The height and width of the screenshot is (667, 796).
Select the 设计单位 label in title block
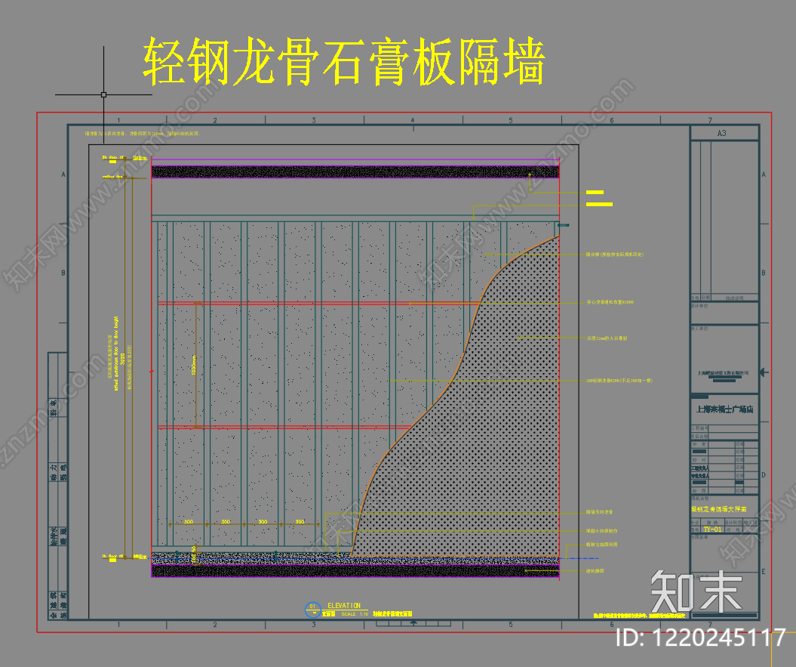coord(699,306)
